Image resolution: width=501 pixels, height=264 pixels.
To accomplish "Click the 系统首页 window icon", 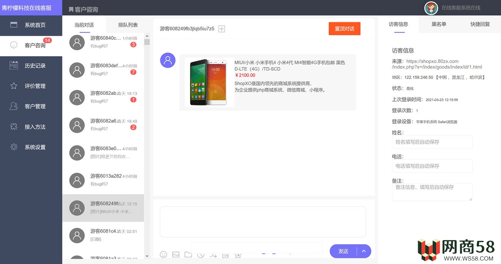I will pyautogui.click(x=14, y=25).
